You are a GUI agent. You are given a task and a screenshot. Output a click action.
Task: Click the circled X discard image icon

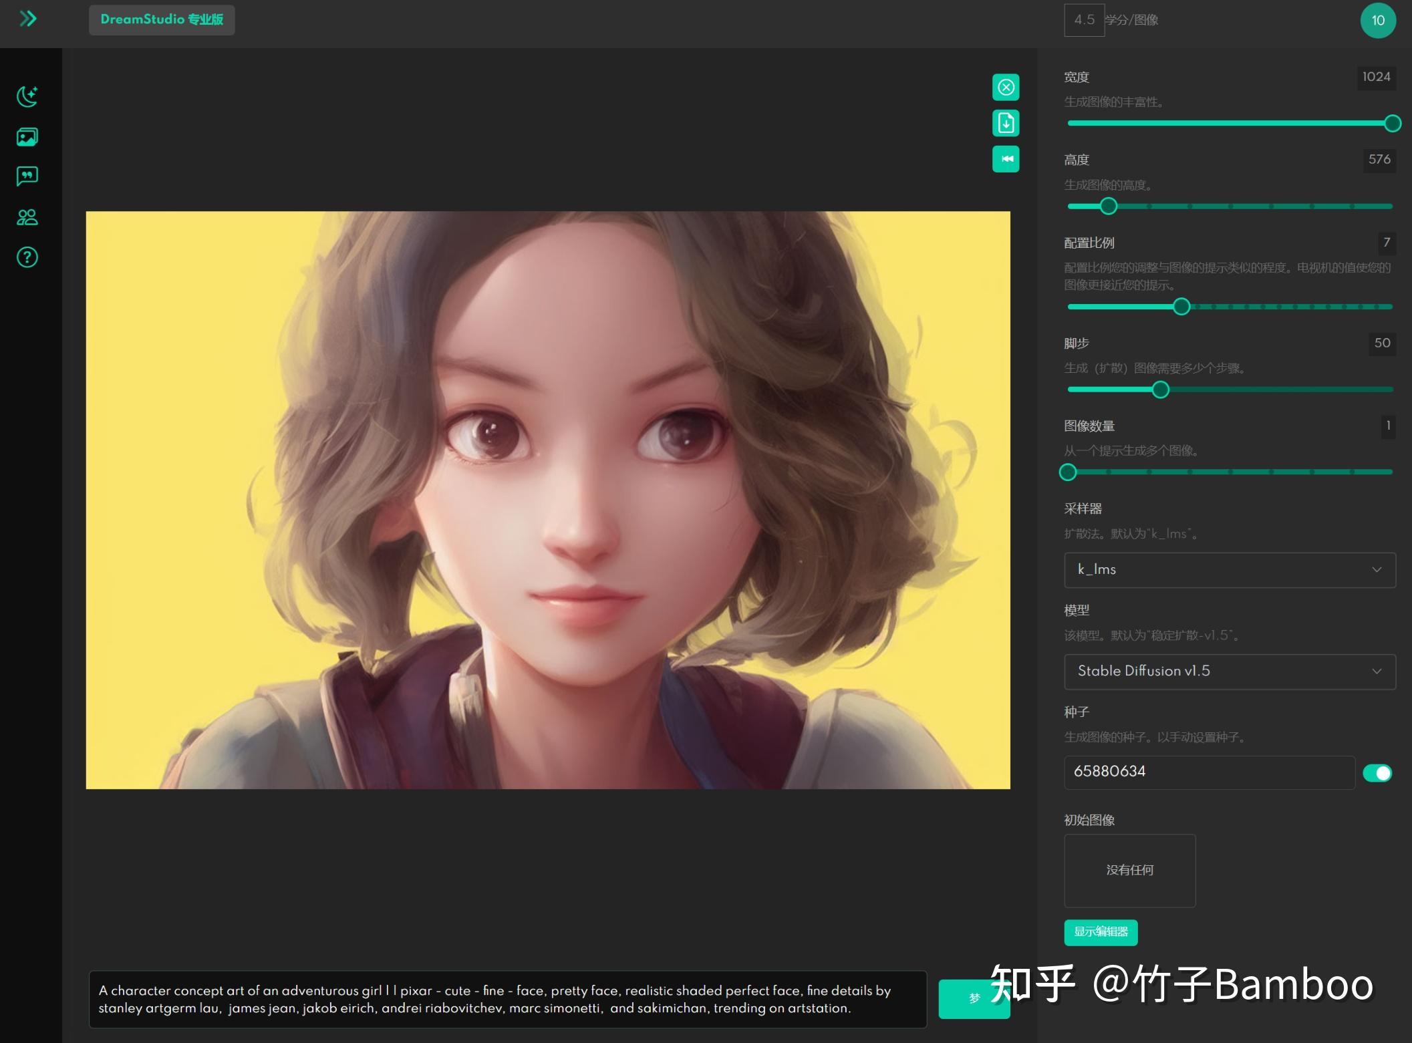(1006, 88)
